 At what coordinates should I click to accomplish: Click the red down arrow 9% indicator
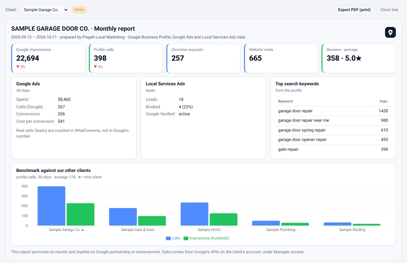pos(21,67)
